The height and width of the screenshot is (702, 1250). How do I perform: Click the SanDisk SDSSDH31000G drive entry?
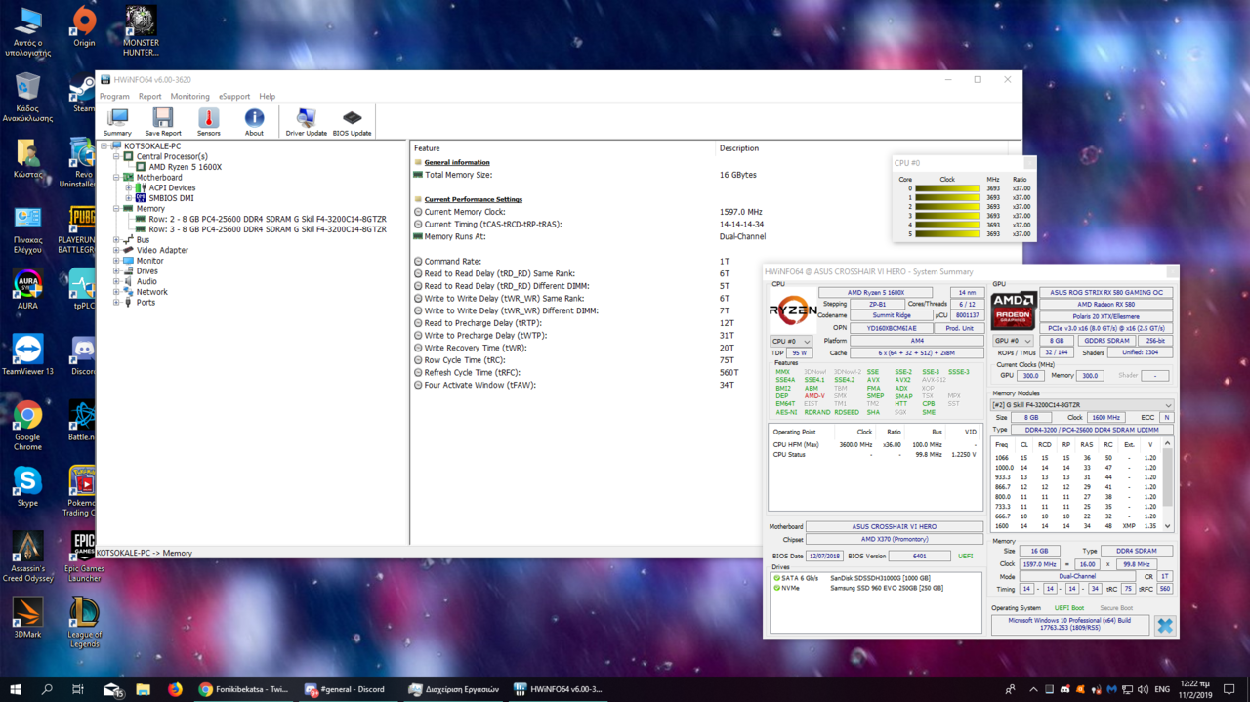point(875,578)
